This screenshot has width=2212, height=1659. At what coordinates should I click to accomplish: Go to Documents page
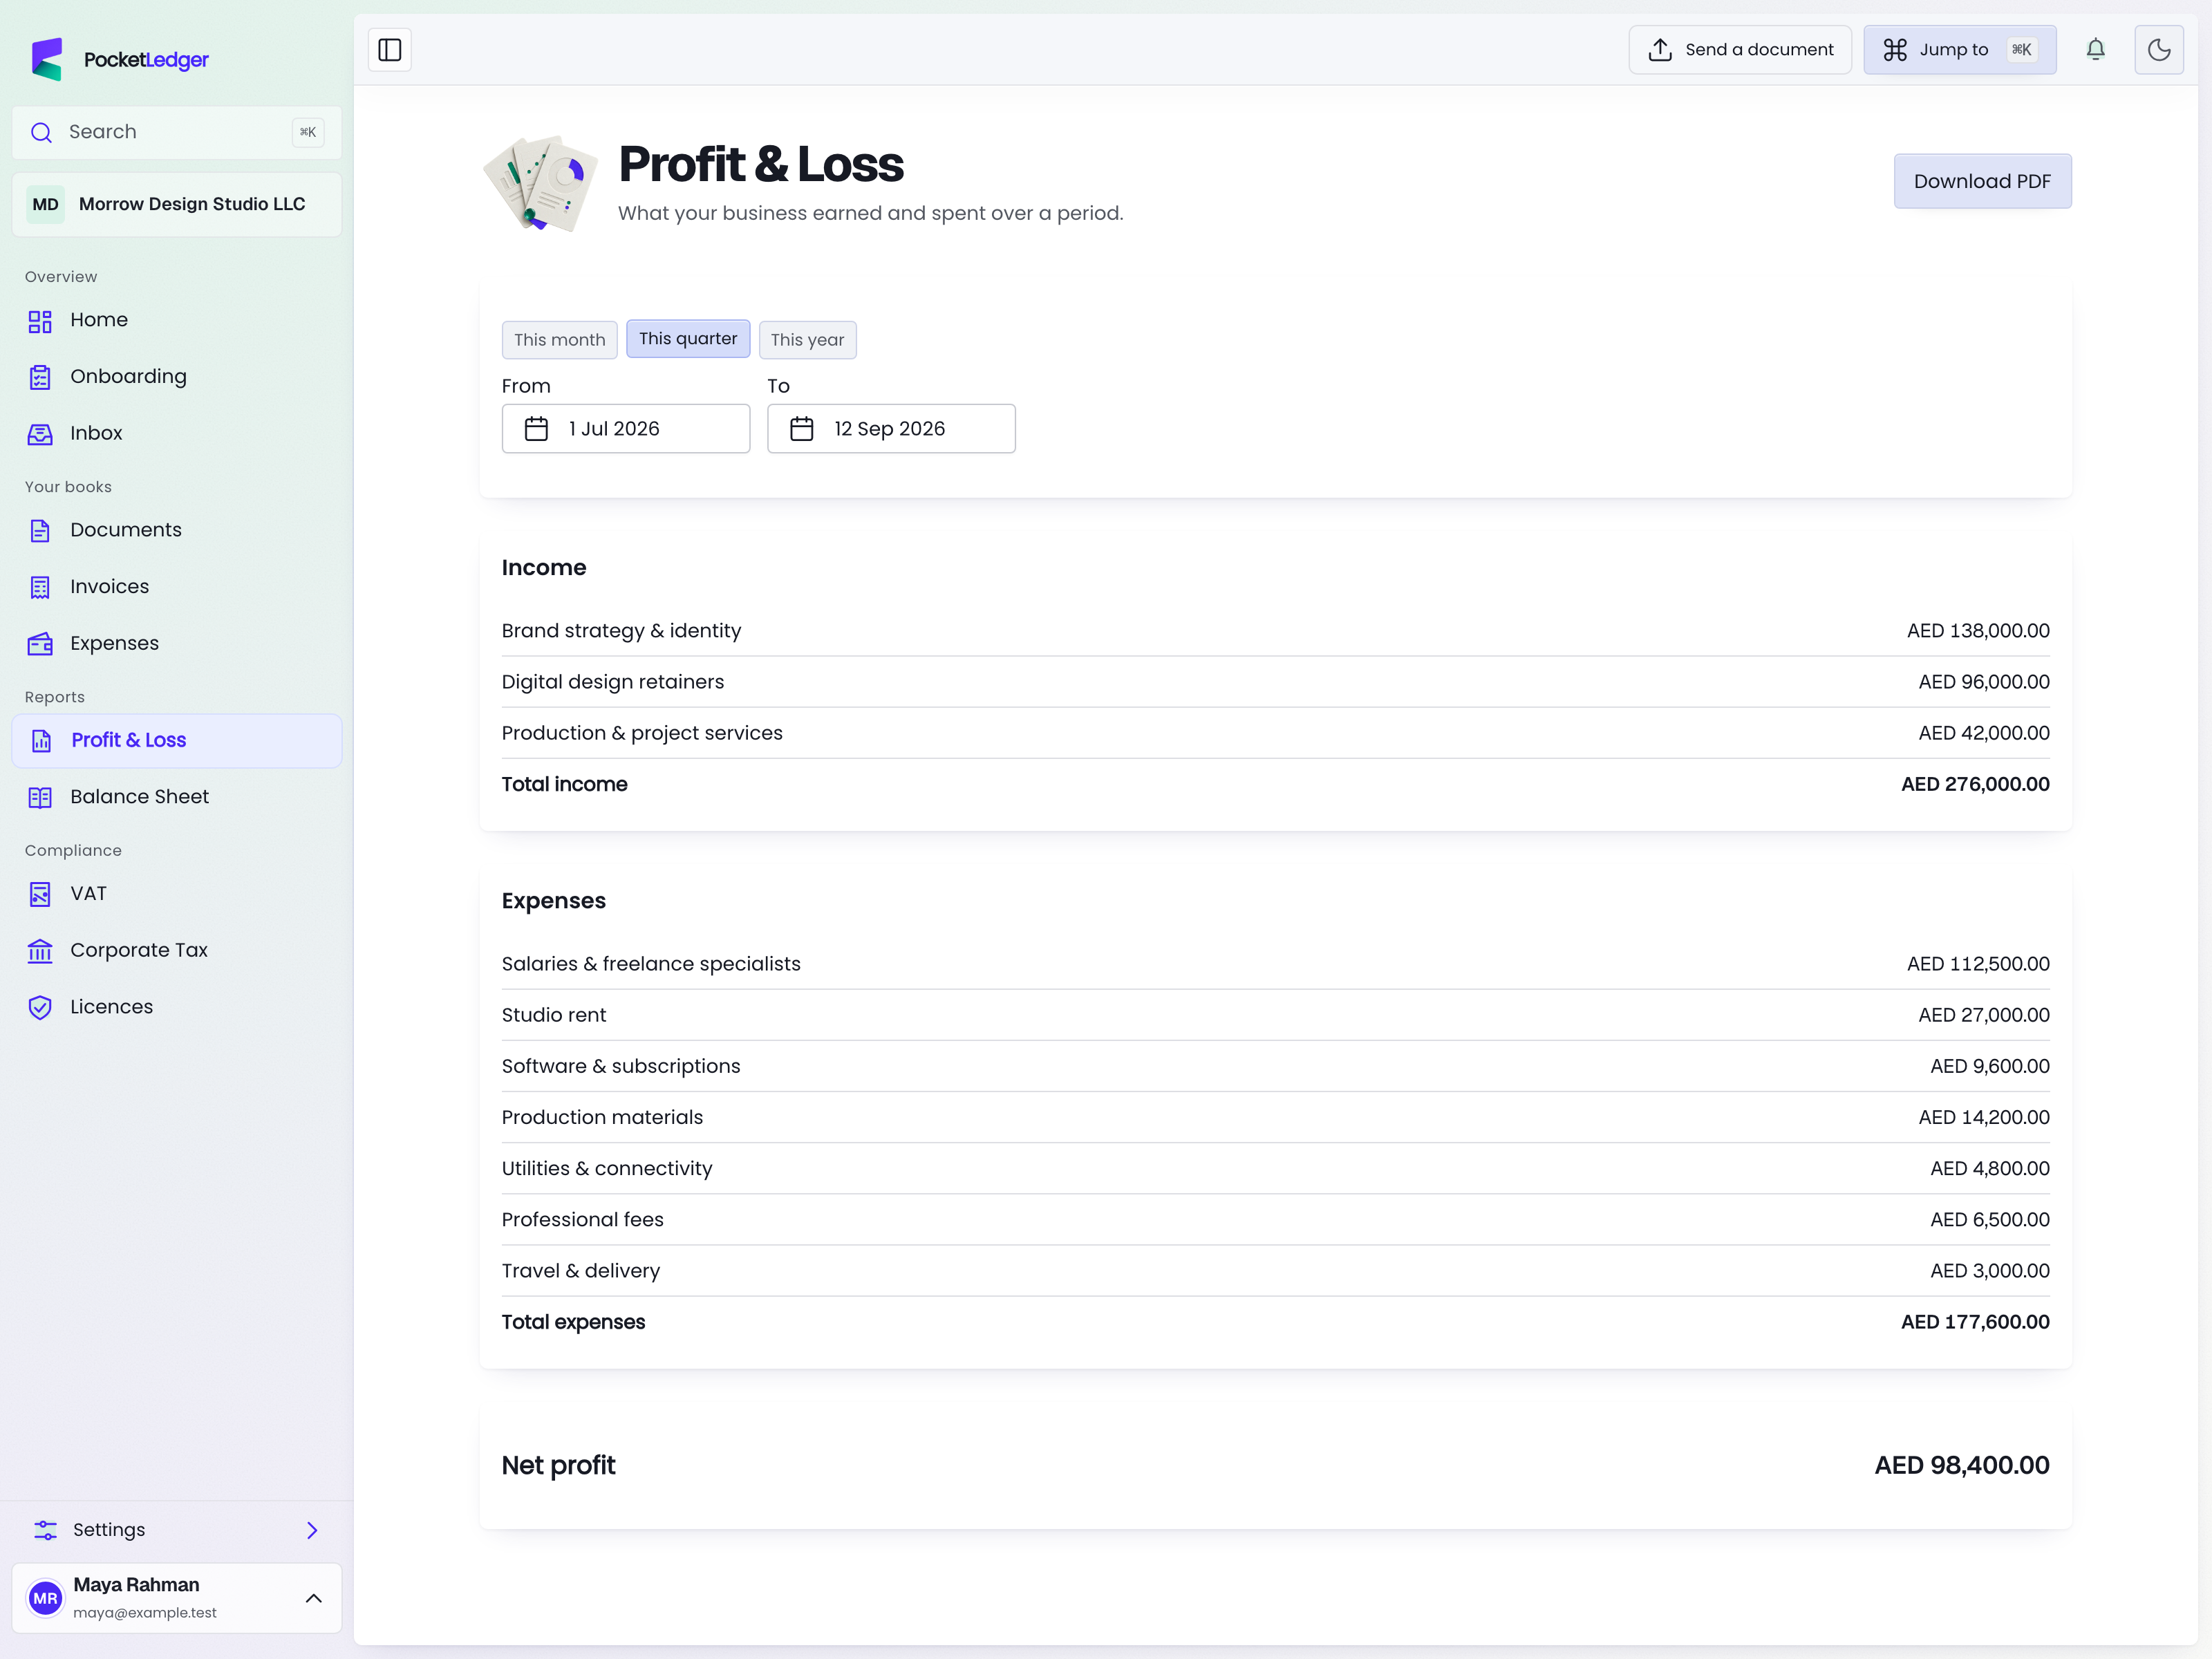click(177, 530)
